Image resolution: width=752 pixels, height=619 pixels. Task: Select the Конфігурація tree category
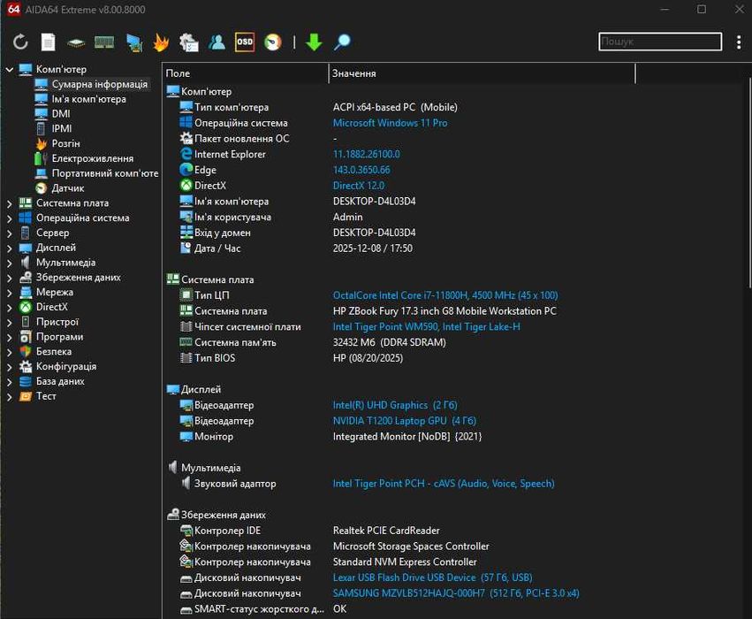point(66,367)
